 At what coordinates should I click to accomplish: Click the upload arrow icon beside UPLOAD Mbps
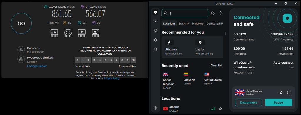tap(82, 7)
